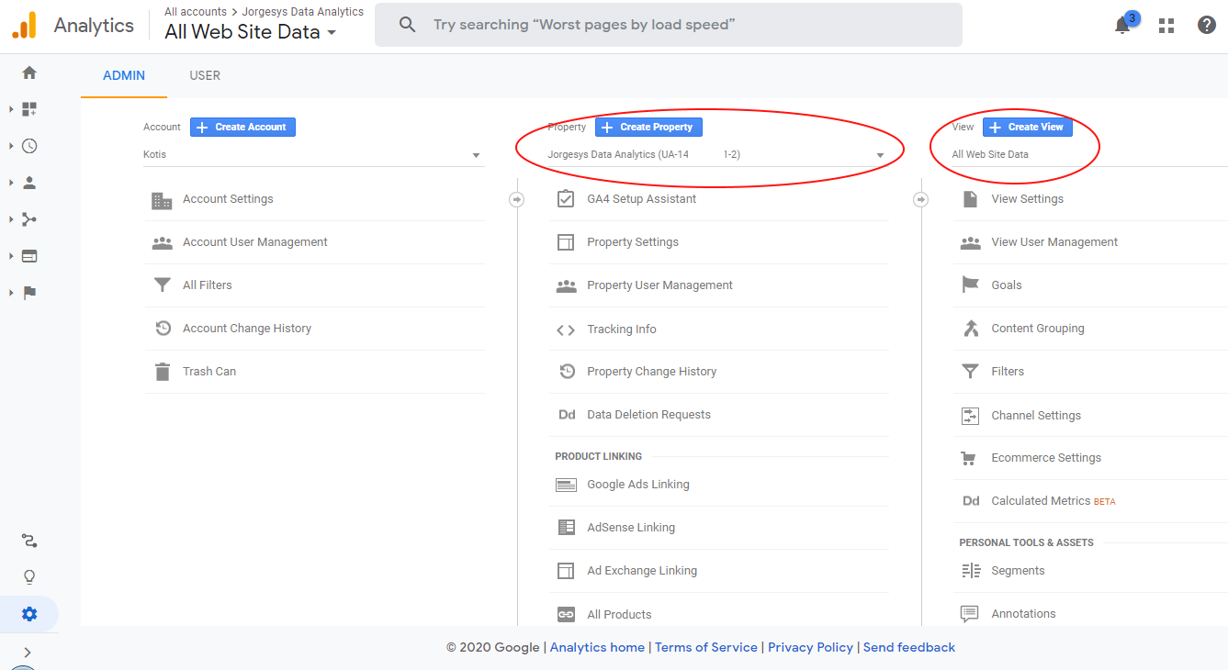Click Create View button
Viewport: 1228px width, 670px height.
pyautogui.click(x=1028, y=128)
